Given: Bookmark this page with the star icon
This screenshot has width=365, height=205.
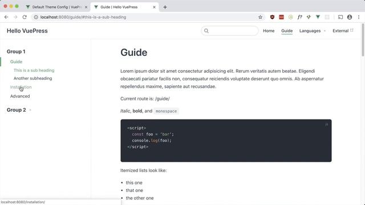Looking at the screenshot, I should [260, 17].
